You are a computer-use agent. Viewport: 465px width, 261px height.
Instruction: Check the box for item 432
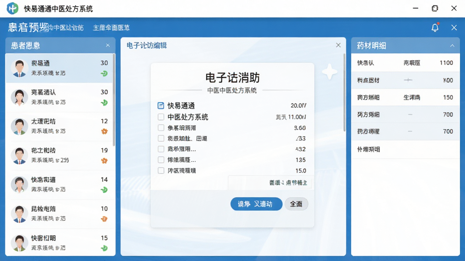point(161,149)
